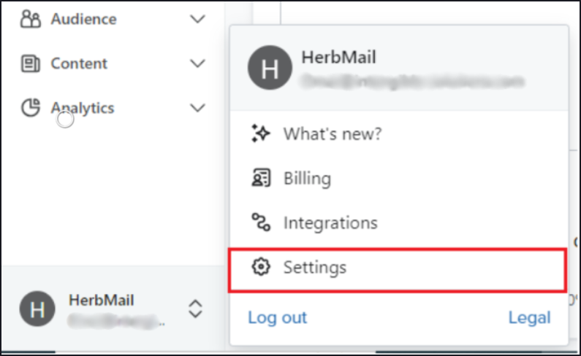Screen dimensions: 581x356
Task: Click the Audience people icon
Action: tap(30, 20)
